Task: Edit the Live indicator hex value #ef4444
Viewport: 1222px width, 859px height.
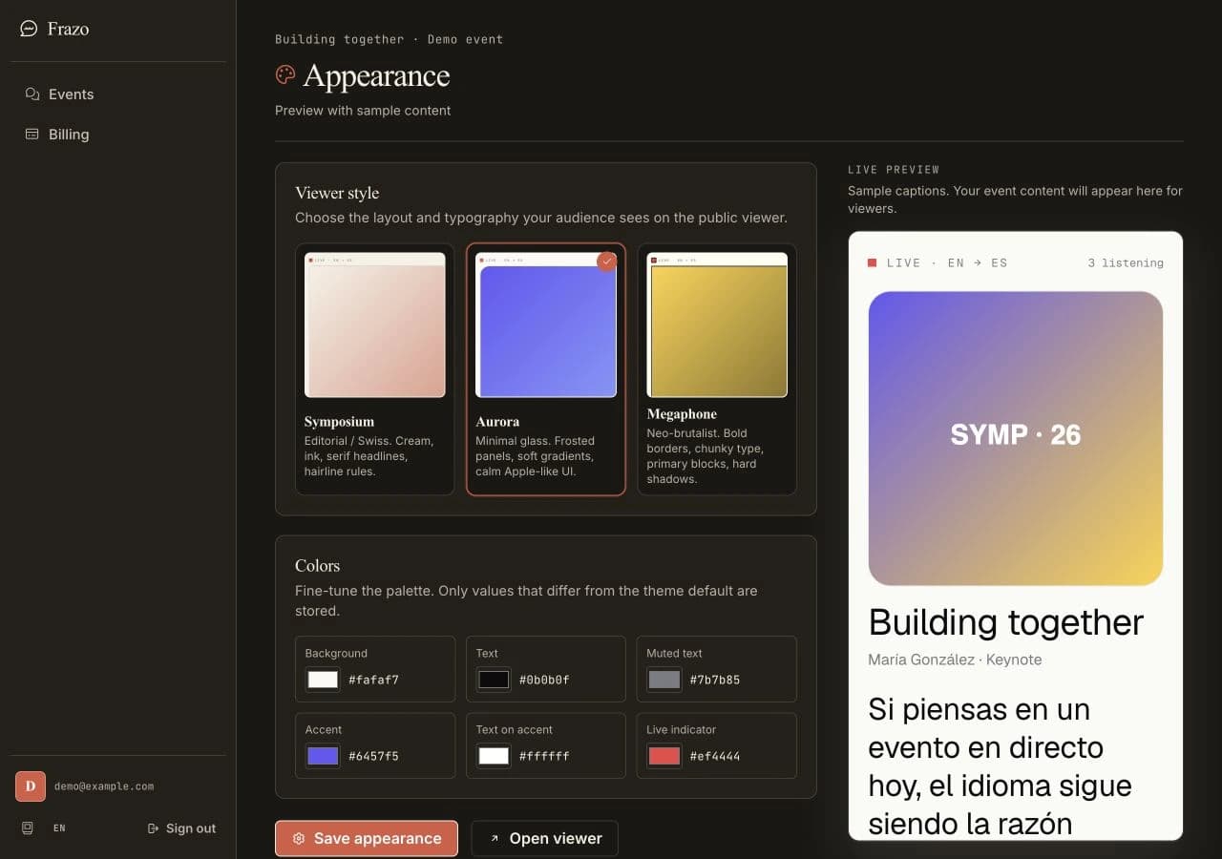Action: (x=715, y=757)
